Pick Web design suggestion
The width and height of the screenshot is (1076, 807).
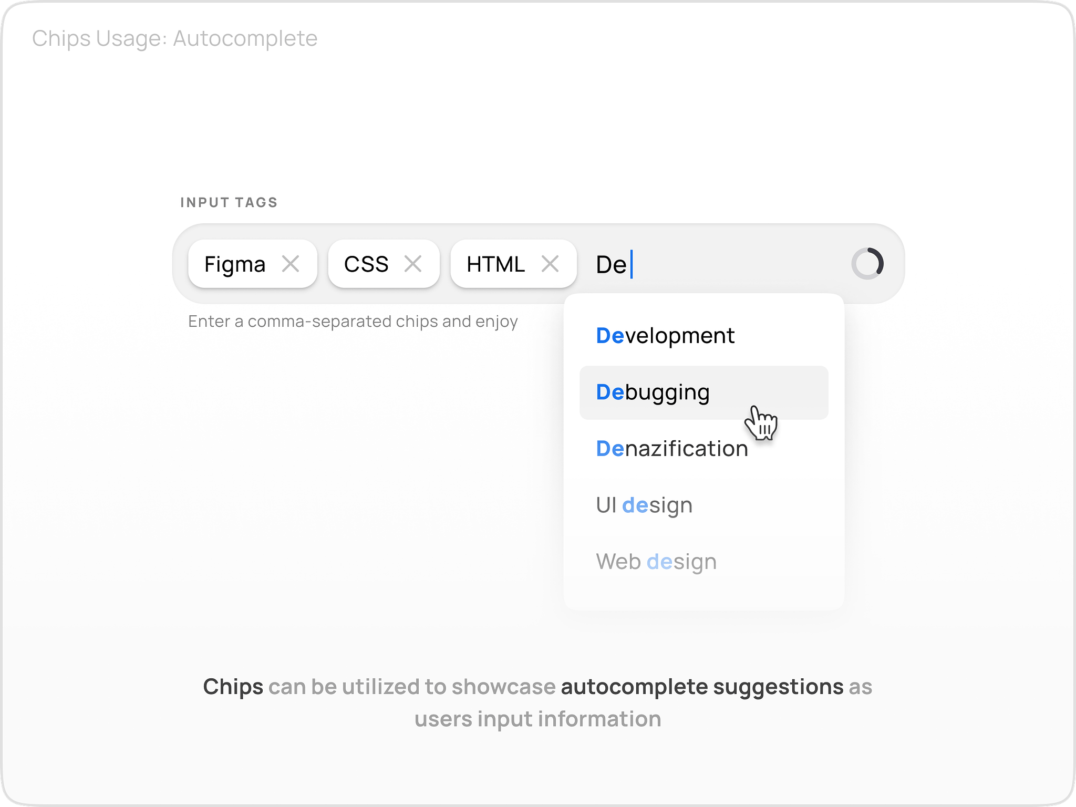(656, 561)
